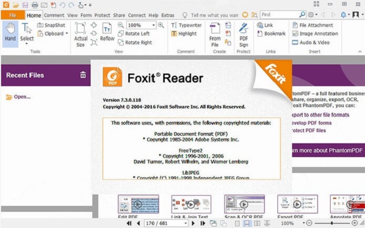
Task: Open the Protect tab
Action: click(x=102, y=15)
